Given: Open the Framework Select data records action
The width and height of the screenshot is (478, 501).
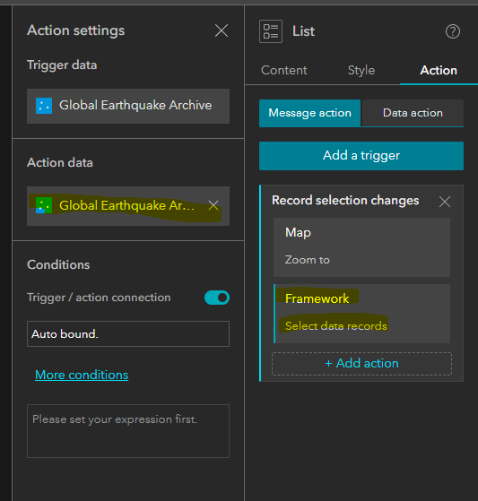Looking at the screenshot, I should [x=361, y=314].
